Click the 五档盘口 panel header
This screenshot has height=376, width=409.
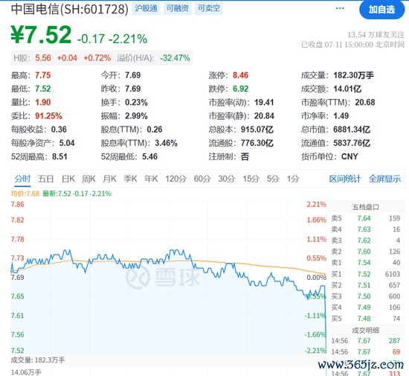click(365, 207)
